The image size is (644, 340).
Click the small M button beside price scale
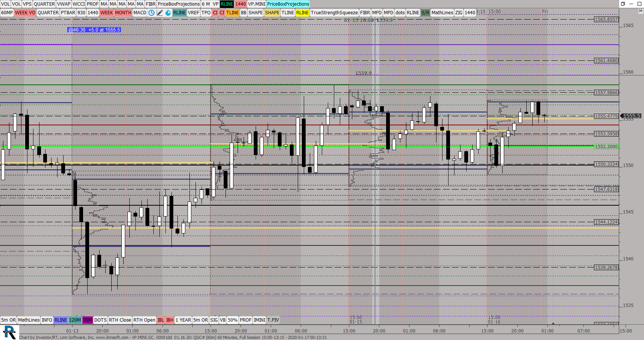(x=641, y=11)
